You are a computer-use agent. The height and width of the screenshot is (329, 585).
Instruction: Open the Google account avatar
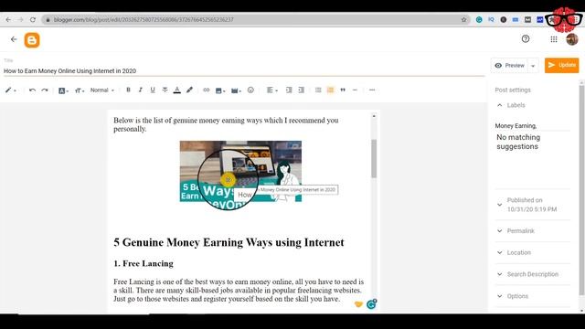coord(572,39)
